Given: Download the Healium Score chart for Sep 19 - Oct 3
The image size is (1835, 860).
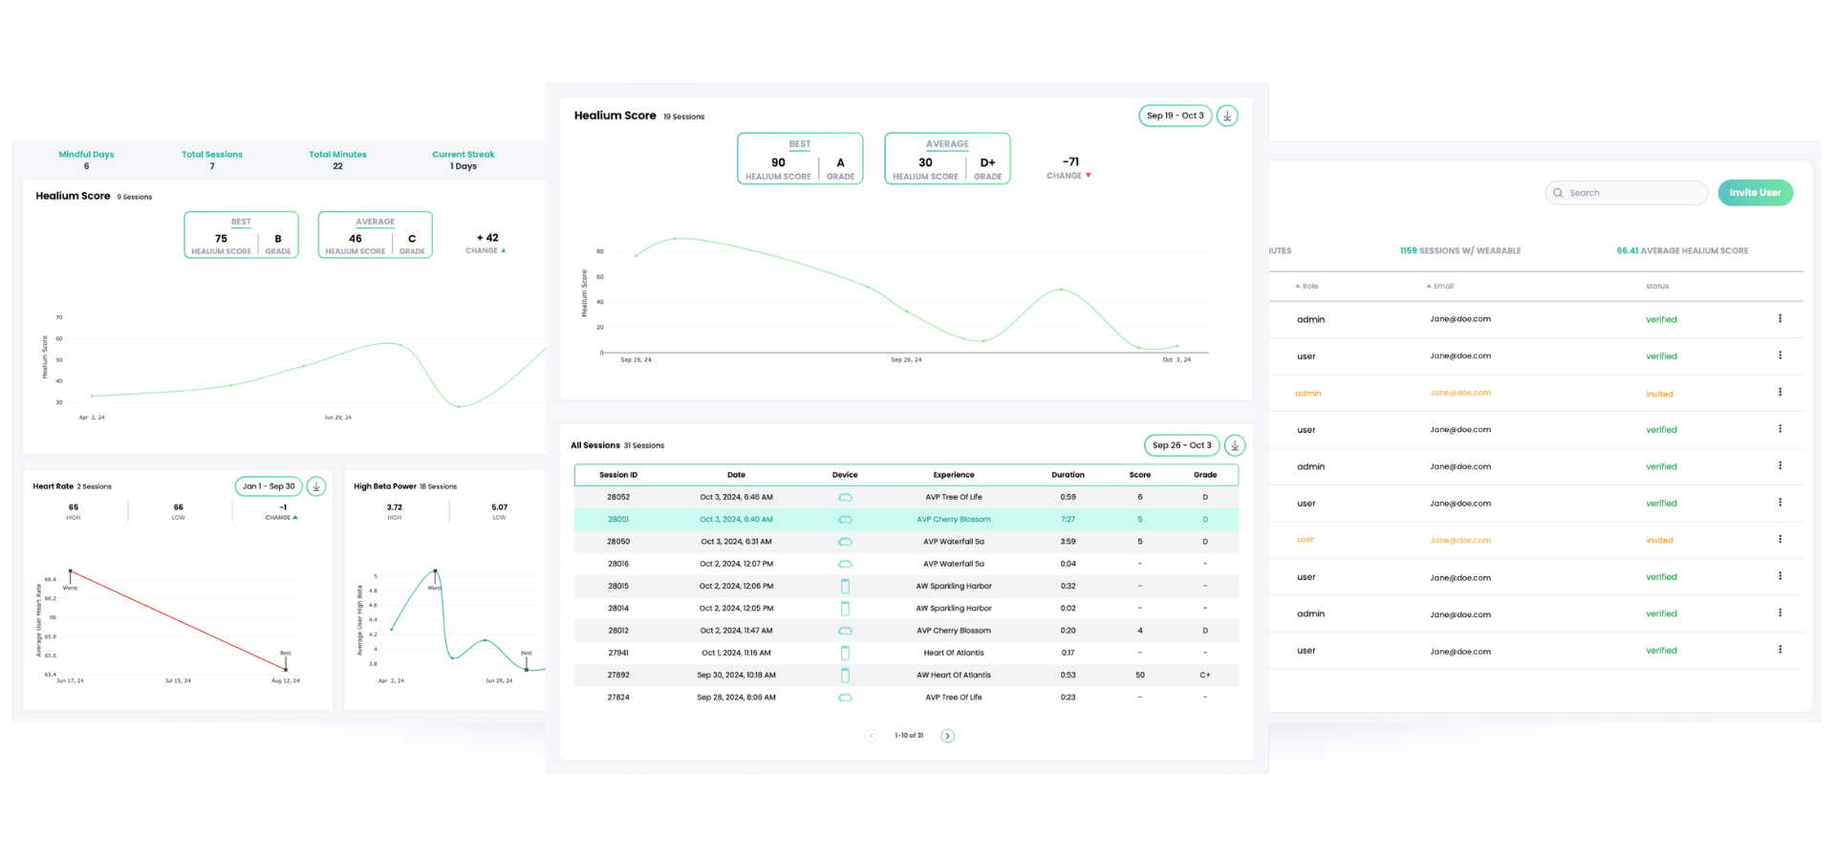Looking at the screenshot, I should [x=1227, y=116].
